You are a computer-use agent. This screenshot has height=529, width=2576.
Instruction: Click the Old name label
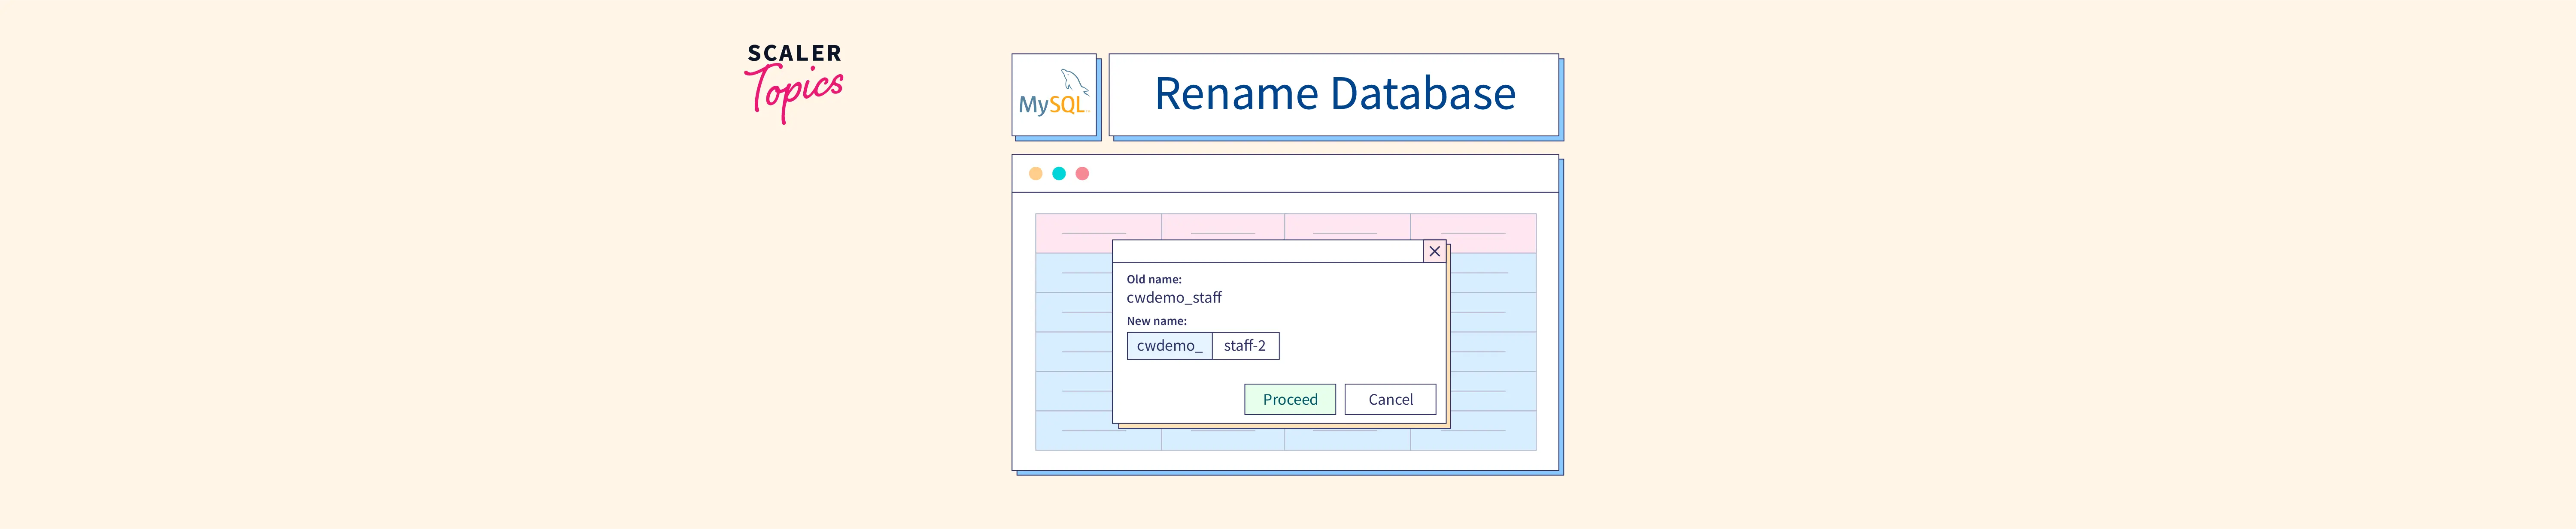click(1153, 280)
